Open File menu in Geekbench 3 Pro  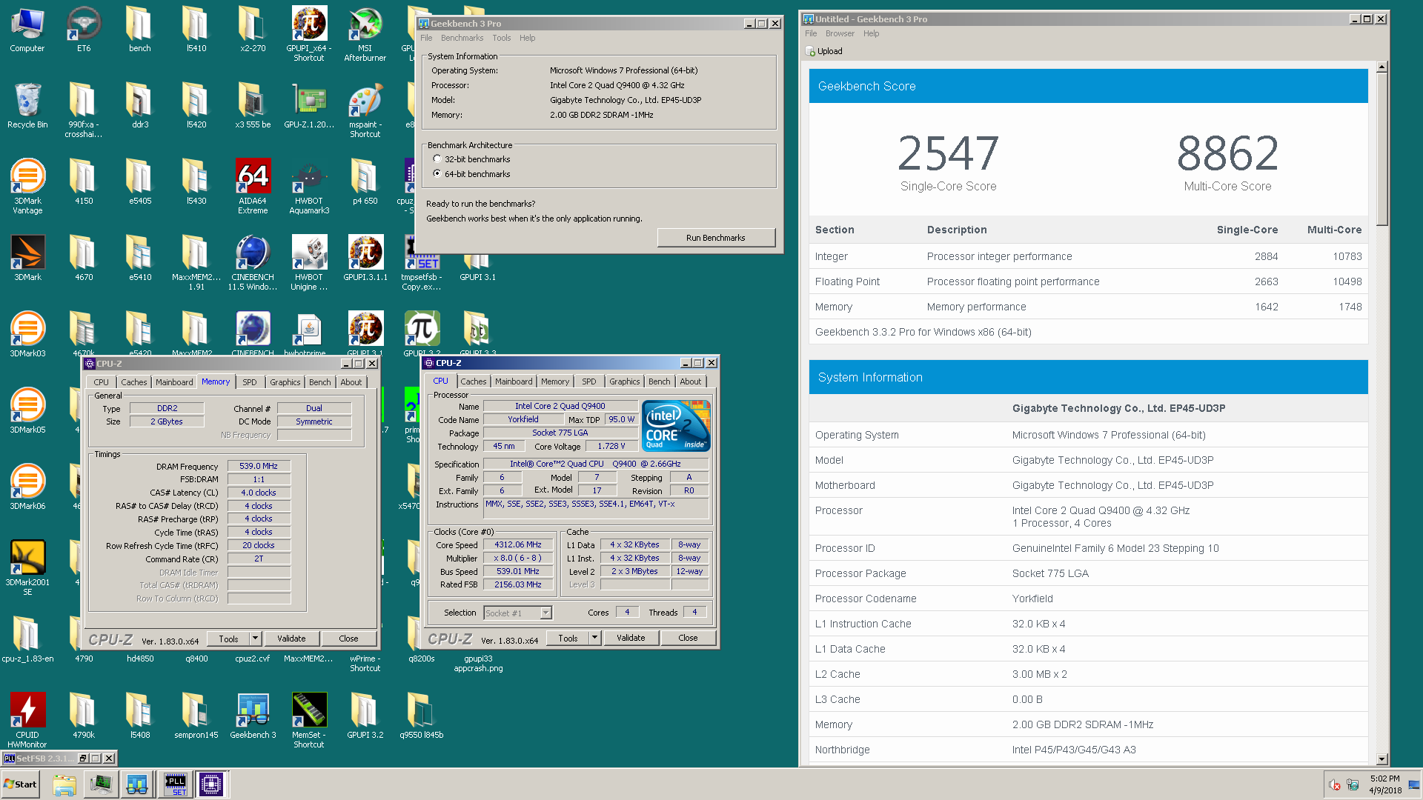[426, 38]
